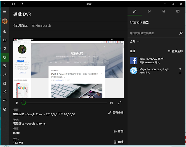Open My Games in the sidebar
186x147 pixels.
point(5,40)
